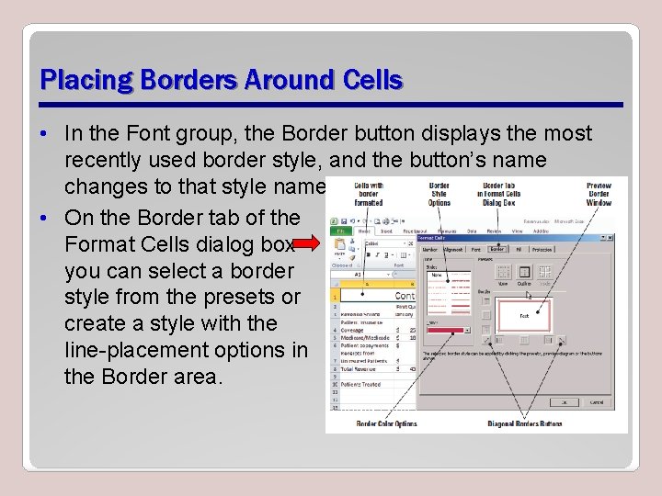The width and height of the screenshot is (662, 496).
Task: Click the top border placement button
Action: tap(486, 300)
